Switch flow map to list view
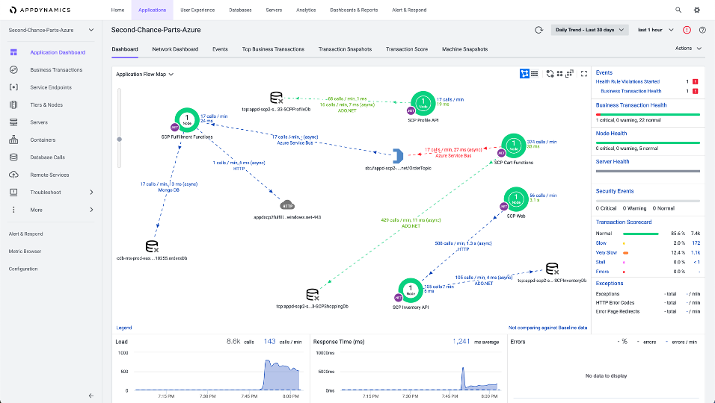 [535, 74]
